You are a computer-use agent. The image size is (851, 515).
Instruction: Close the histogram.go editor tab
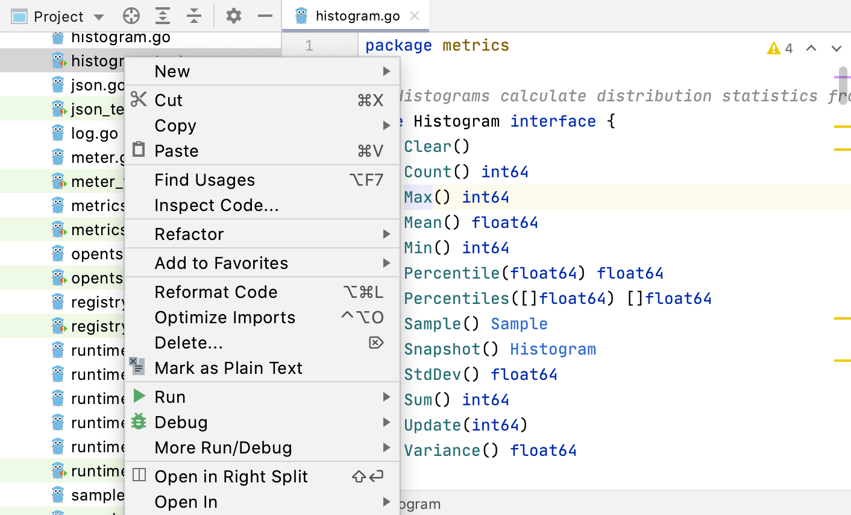tap(415, 16)
